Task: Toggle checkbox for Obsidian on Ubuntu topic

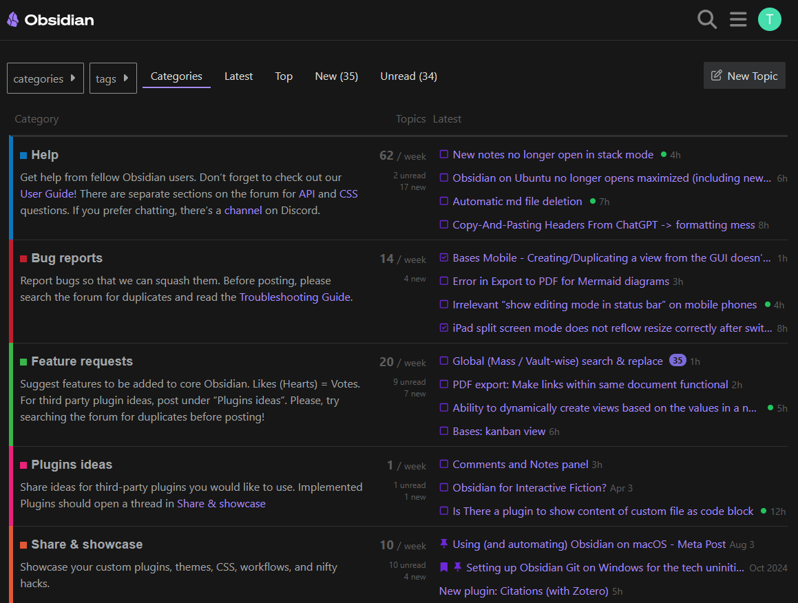Action: coord(444,178)
